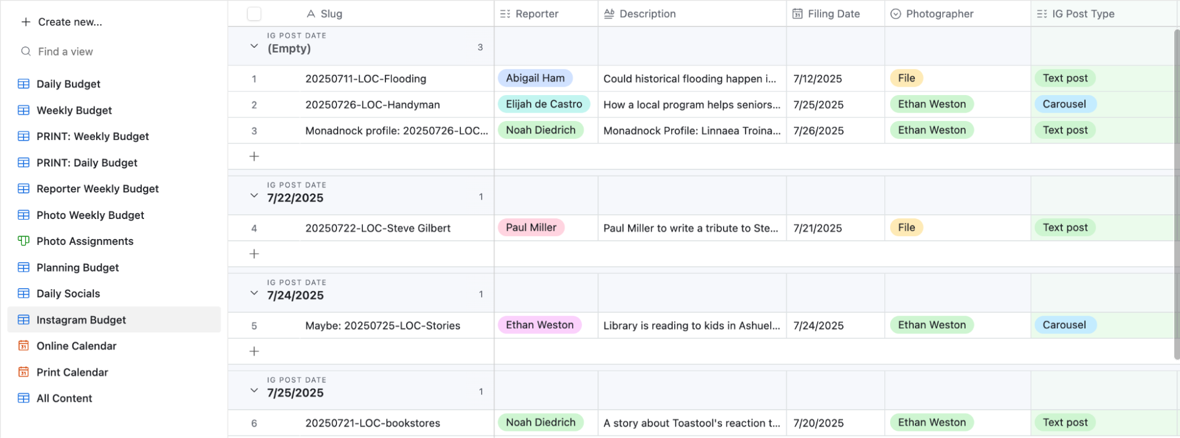Click the multi-select icon in Reporter header
1180x438 pixels.
[x=505, y=14]
